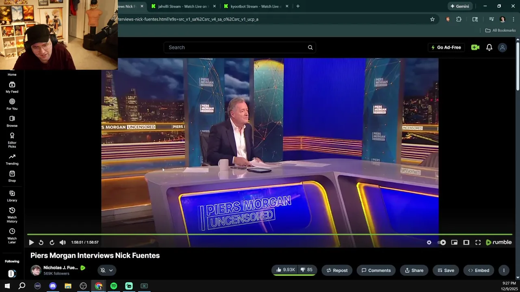Viewport: 520px width, 292px height.
Task: Open Watch Later in the sidebar
Action: tap(12, 236)
